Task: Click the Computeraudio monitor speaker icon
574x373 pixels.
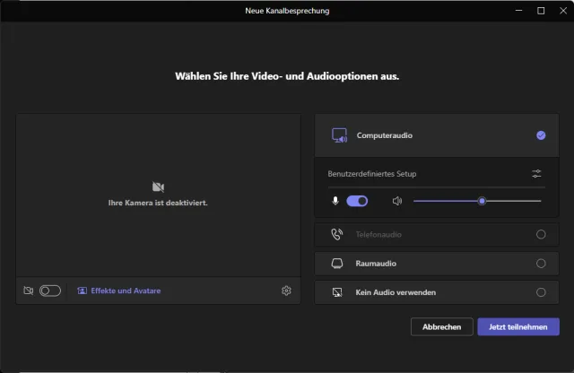Action: click(x=339, y=135)
